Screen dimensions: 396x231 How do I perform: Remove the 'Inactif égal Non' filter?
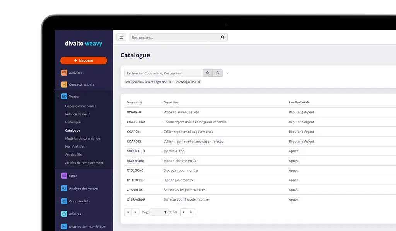(199, 82)
